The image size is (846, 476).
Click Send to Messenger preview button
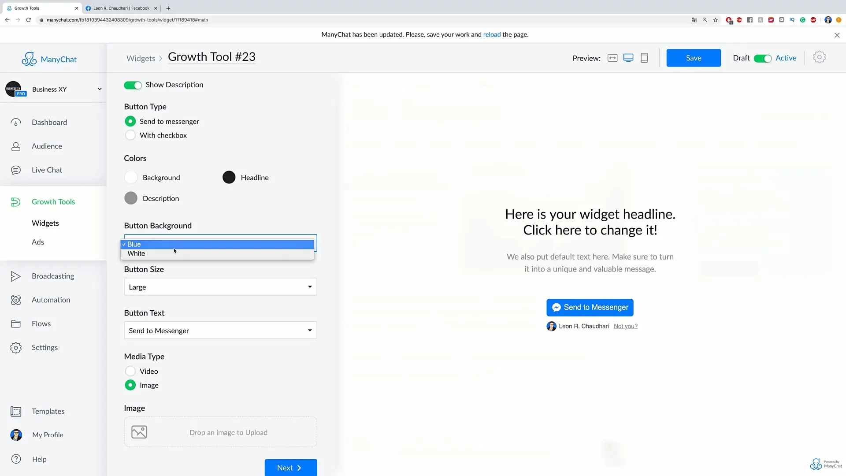(590, 308)
